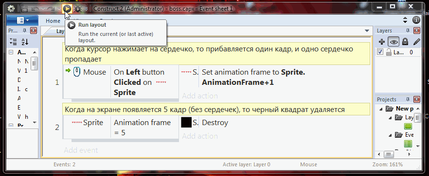The image size is (429, 176).
Task: Collapse the Event sheets folder in Projects
Action: pos(390,135)
